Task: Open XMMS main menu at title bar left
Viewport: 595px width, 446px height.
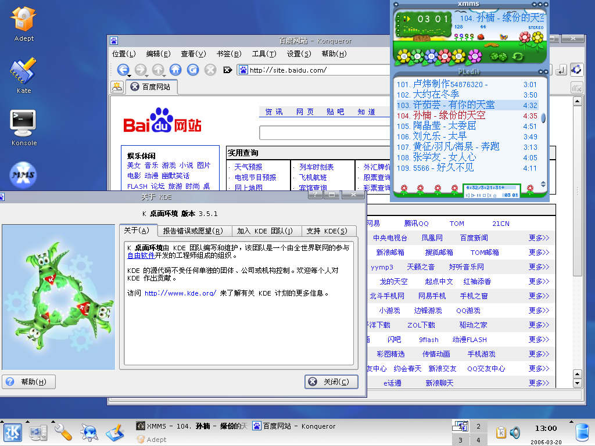Action: (396, 5)
